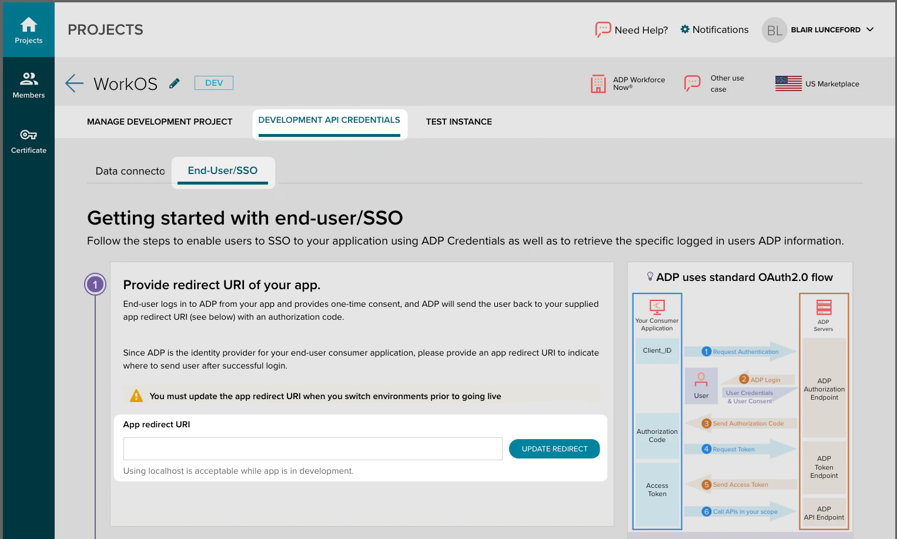Open the Projects section in the sidebar
Viewport: 897px width, 539px height.
[x=28, y=29]
